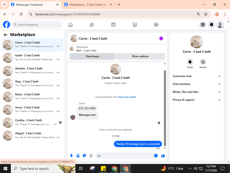
Task: Expand Privacy & support section
Action: (x=196, y=100)
